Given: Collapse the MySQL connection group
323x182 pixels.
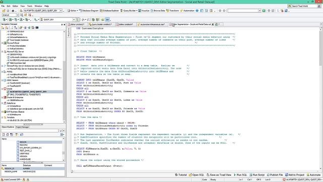Looking at the screenshot, I should tap(2, 72).
